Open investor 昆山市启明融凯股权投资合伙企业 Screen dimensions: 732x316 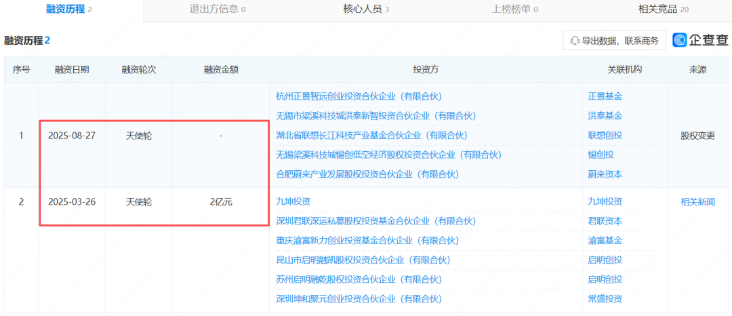pyautogui.click(x=363, y=260)
